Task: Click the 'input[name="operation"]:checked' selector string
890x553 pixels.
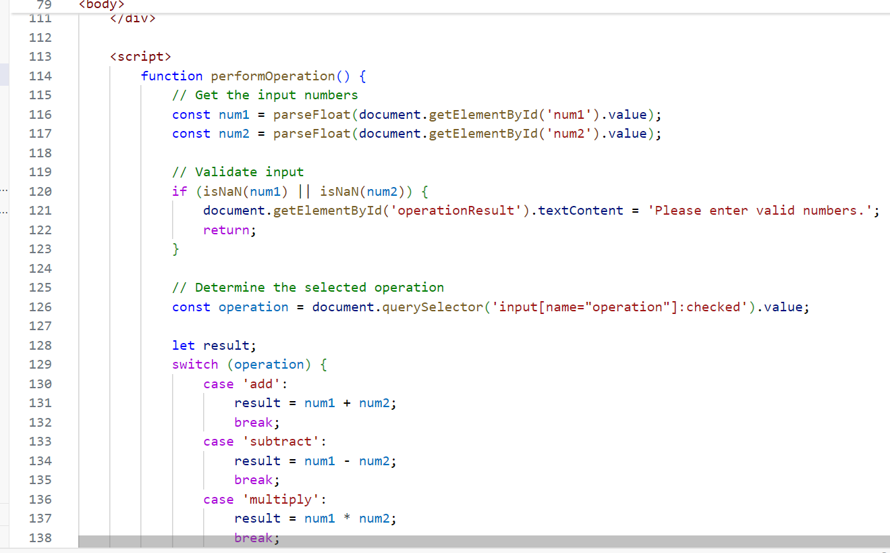Action: 619,307
